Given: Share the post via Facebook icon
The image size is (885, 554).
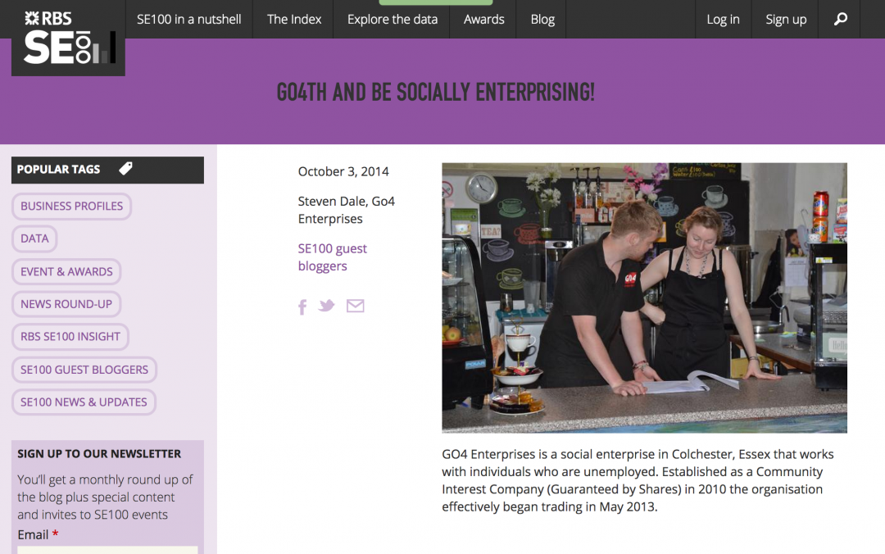Looking at the screenshot, I should coord(302,307).
